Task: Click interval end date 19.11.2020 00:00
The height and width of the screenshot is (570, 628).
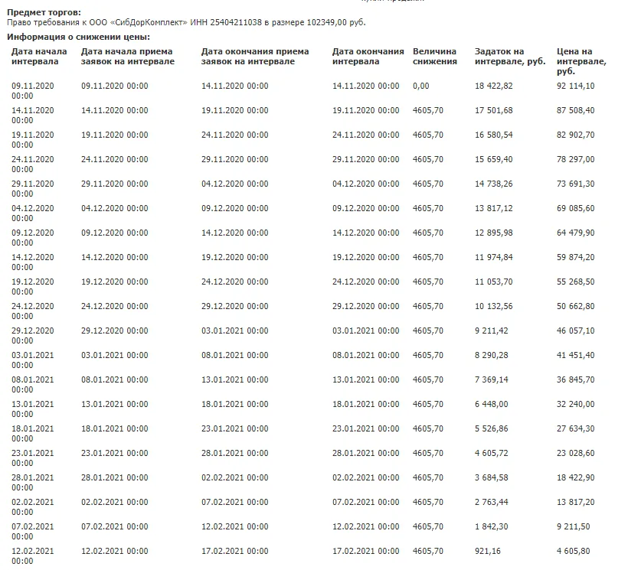Action: (x=365, y=110)
